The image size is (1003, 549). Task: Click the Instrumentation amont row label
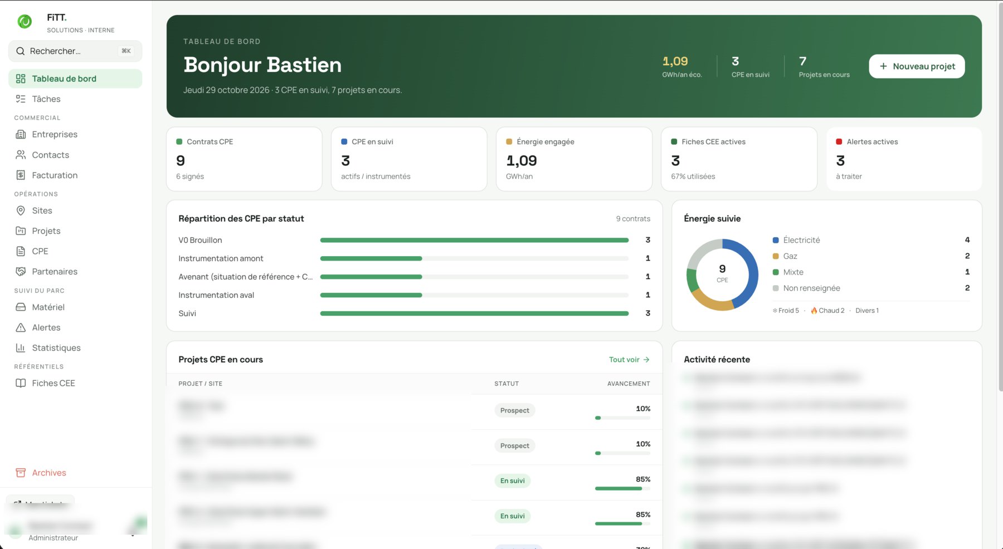(x=221, y=258)
